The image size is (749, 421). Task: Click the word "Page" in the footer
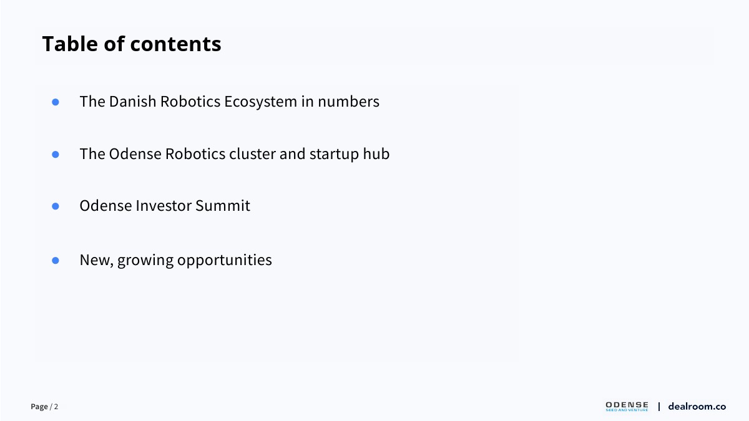39,407
